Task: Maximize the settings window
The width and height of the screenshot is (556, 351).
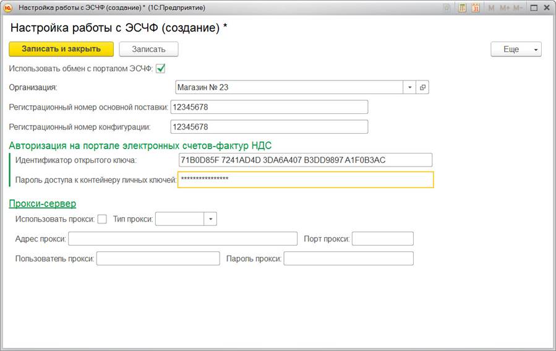Action: coord(534,8)
